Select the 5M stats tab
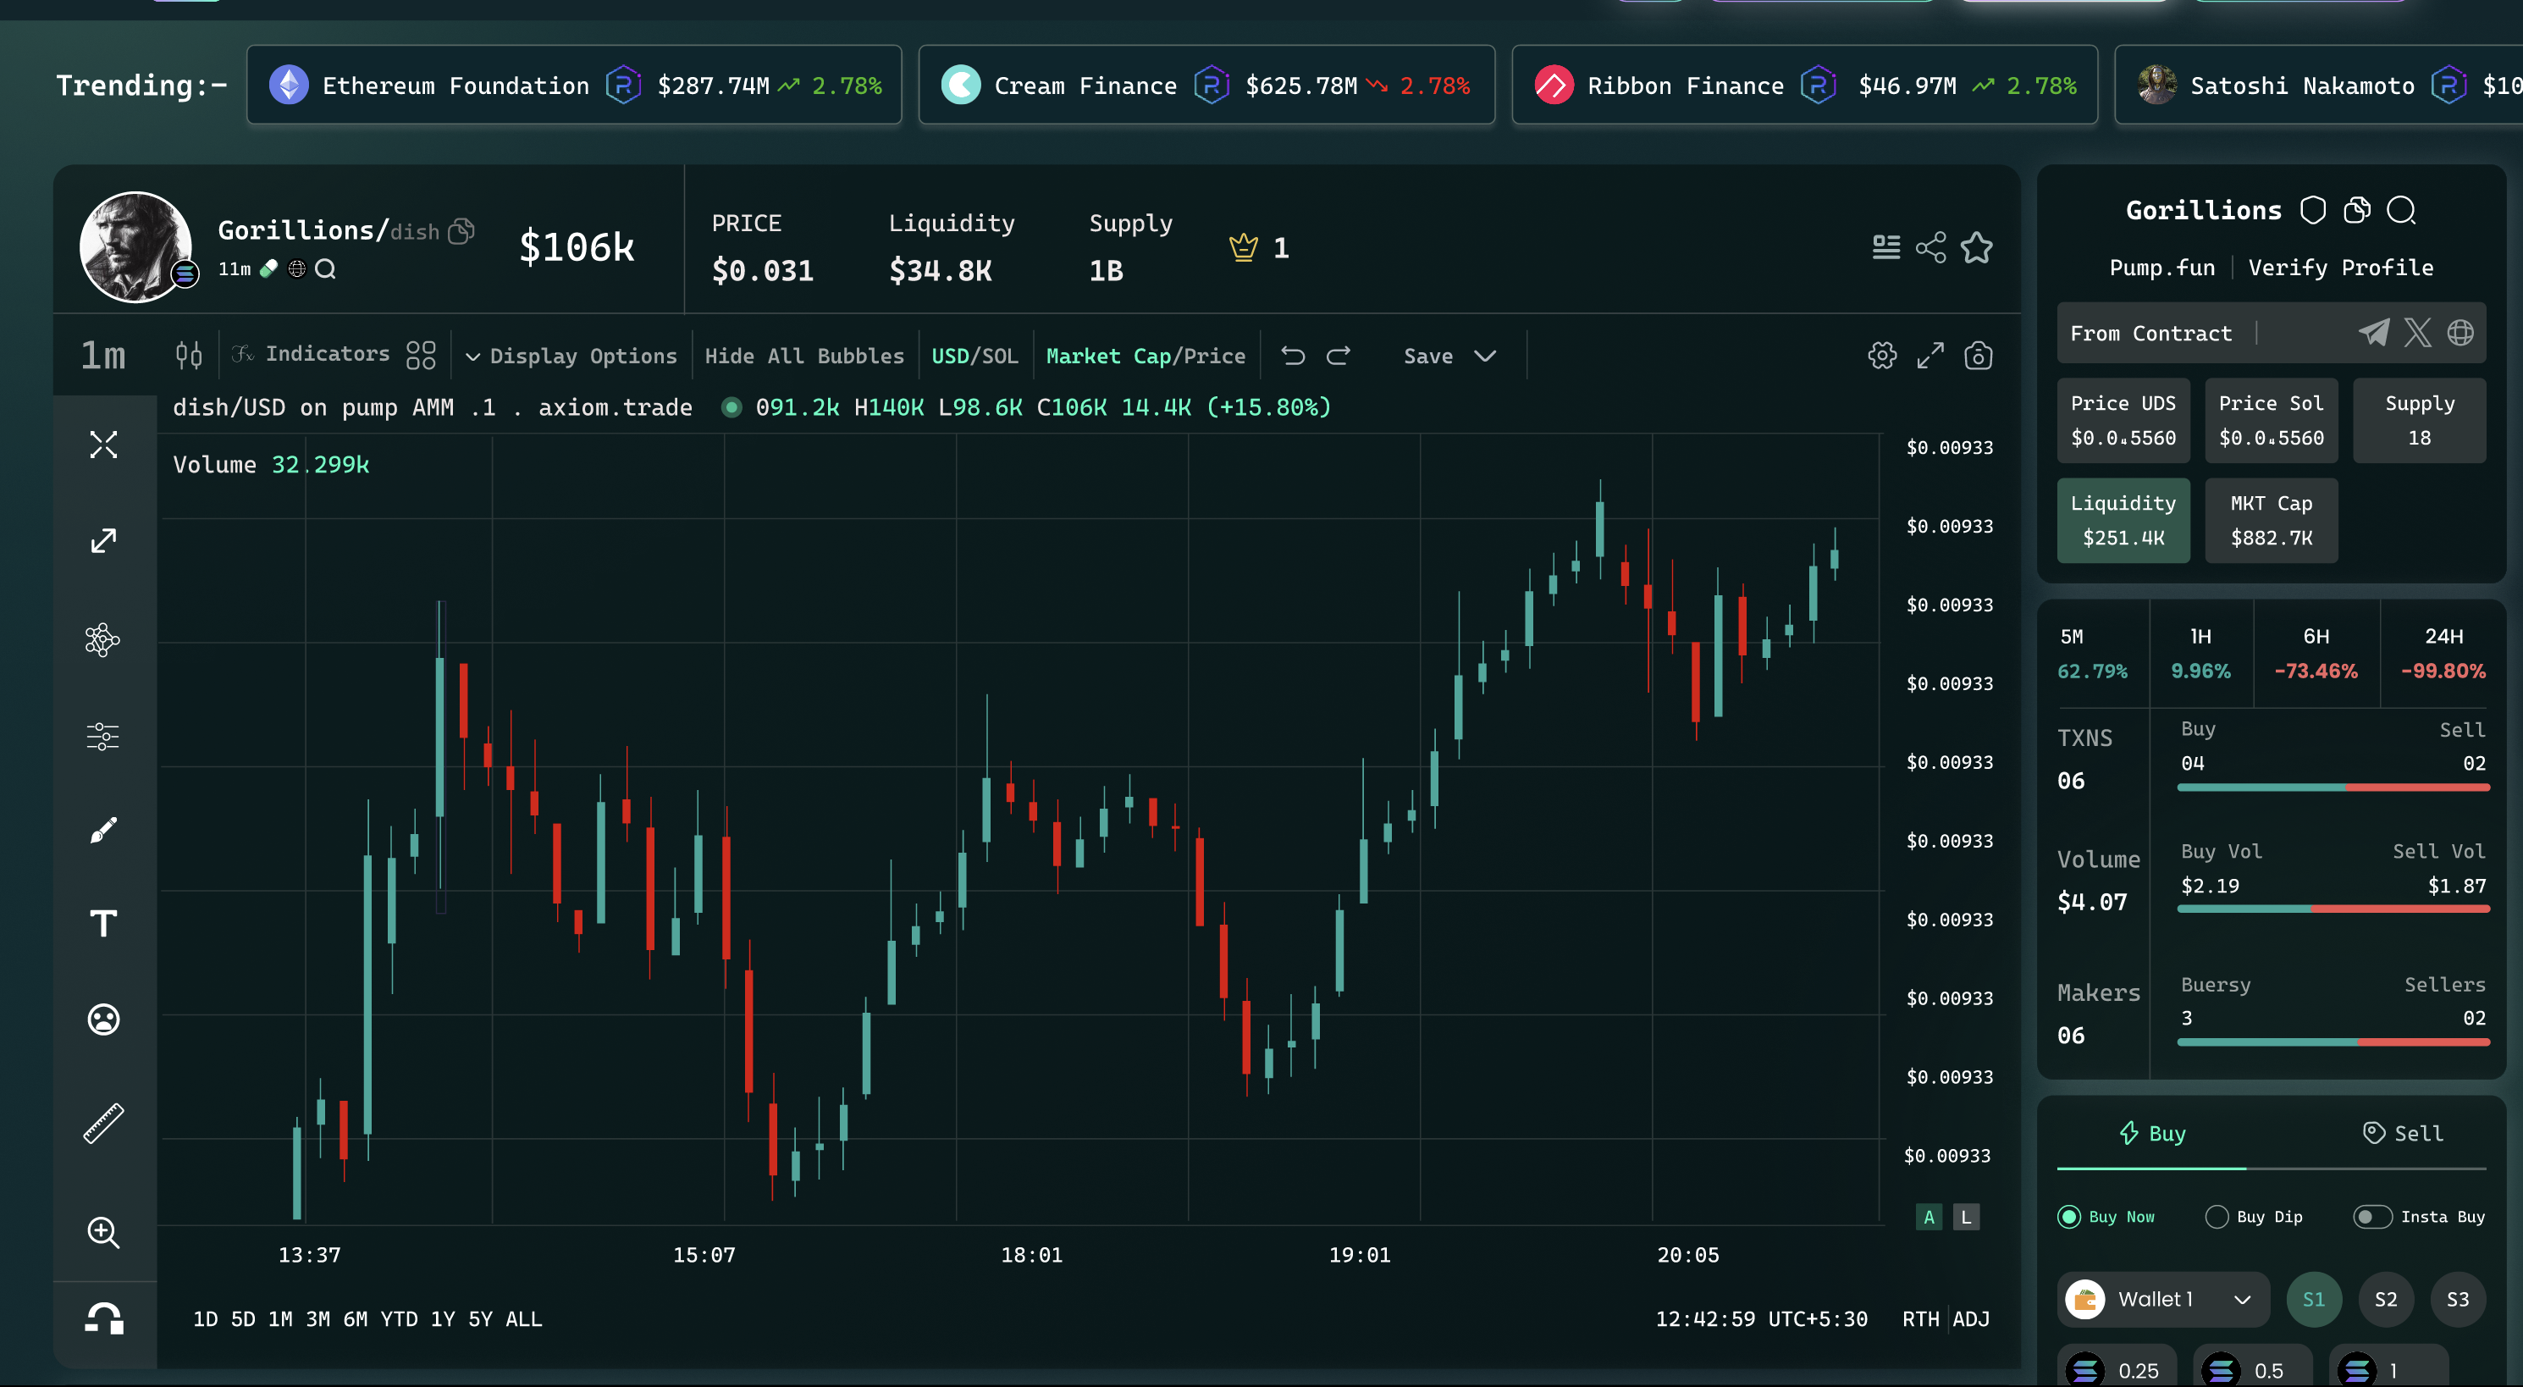Screen dimensions: 2523x1387 2092,654
